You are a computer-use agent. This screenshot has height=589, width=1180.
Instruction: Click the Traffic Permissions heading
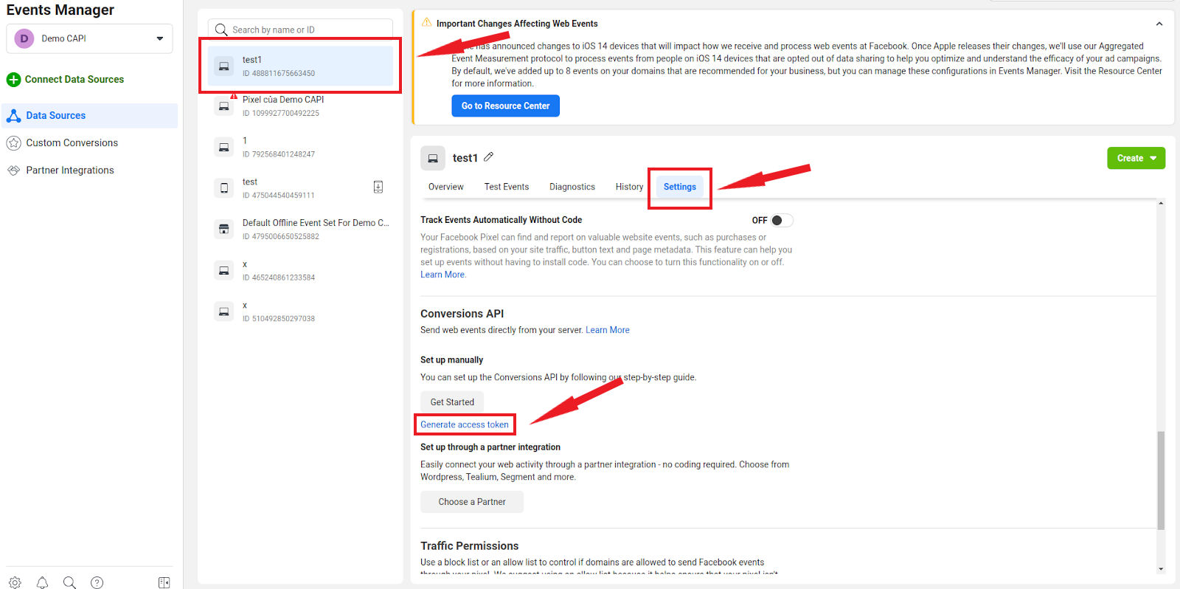pyautogui.click(x=470, y=546)
